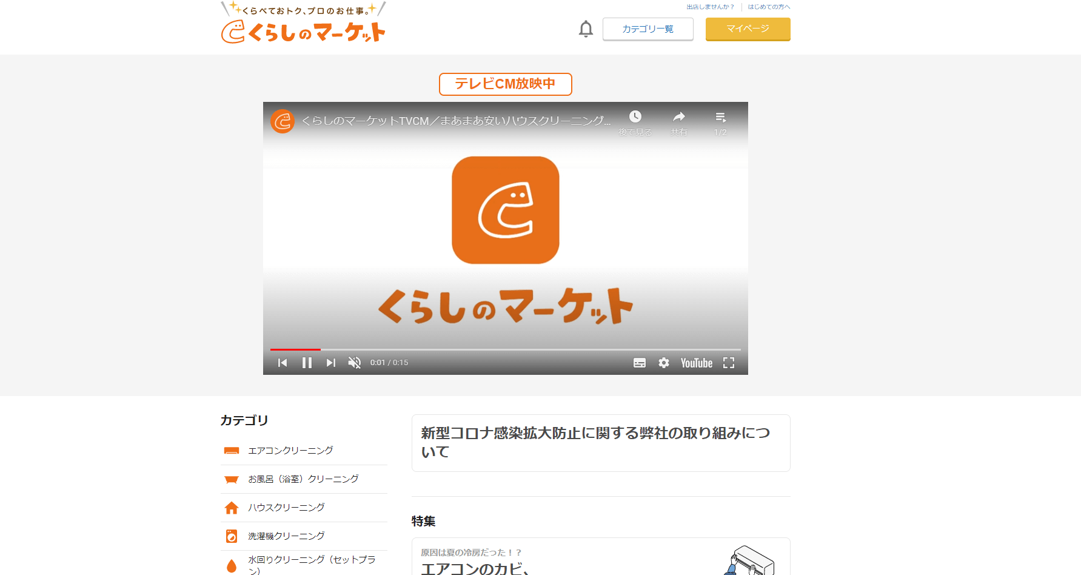This screenshot has height=575, width=1081.
Task: Select the お風呂（浴室）クリーニング category
Action: tap(304, 479)
